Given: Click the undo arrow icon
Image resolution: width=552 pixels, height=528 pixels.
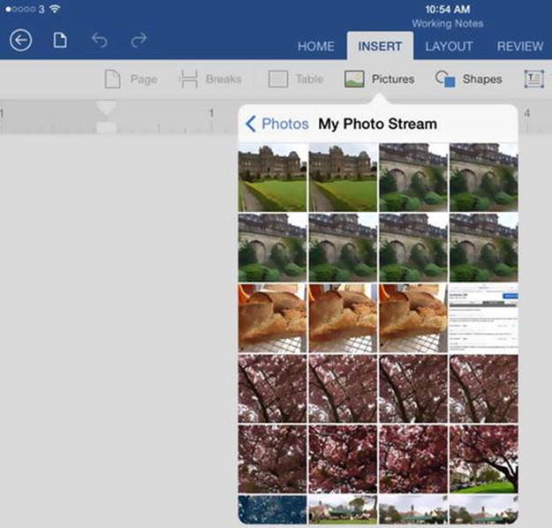Looking at the screenshot, I should [99, 40].
